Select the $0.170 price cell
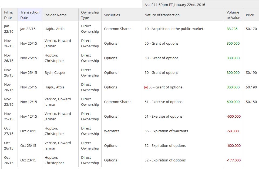 click(x=251, y=29)
